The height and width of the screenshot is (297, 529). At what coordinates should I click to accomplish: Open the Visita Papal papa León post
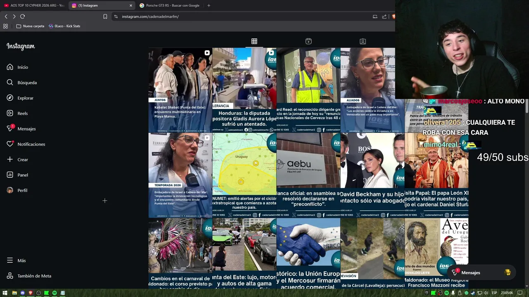tap(436, 175)
